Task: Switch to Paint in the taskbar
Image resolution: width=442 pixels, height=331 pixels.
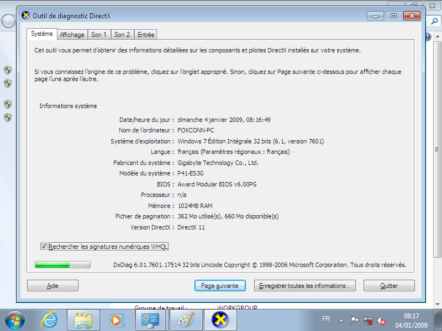Action: pos(186,319)
